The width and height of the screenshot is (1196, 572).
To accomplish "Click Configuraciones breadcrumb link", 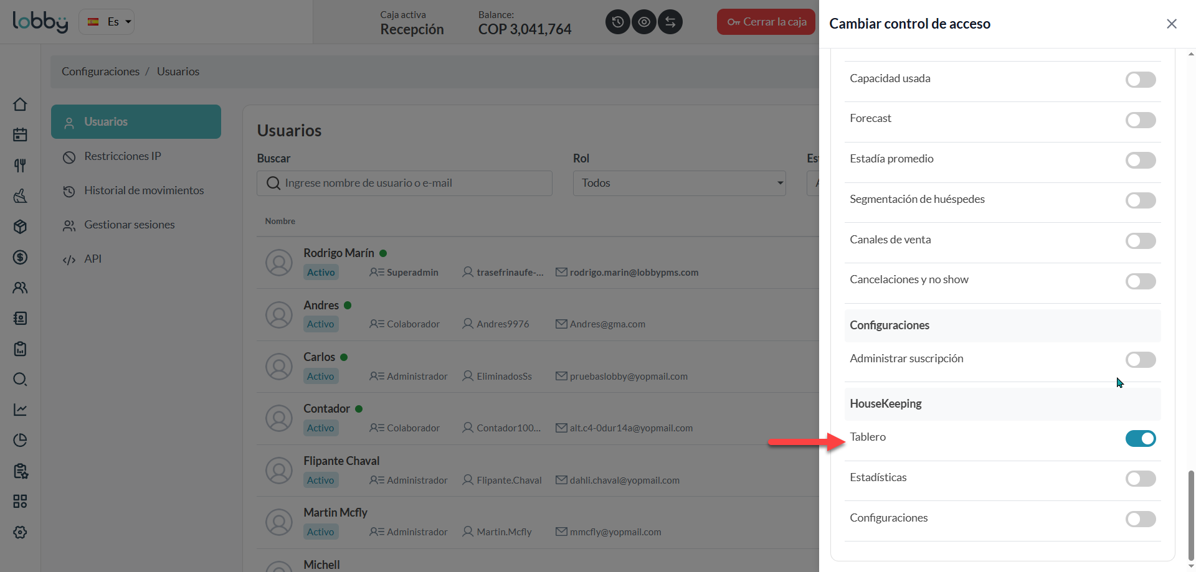I will [100, 72].
